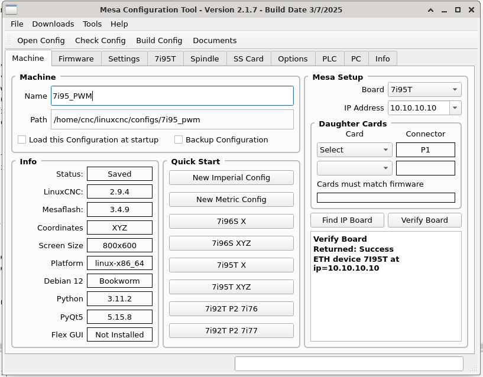This screenshot has width=483, height=377.
Task: Click the configuration Path field
Action: point(172,119)
